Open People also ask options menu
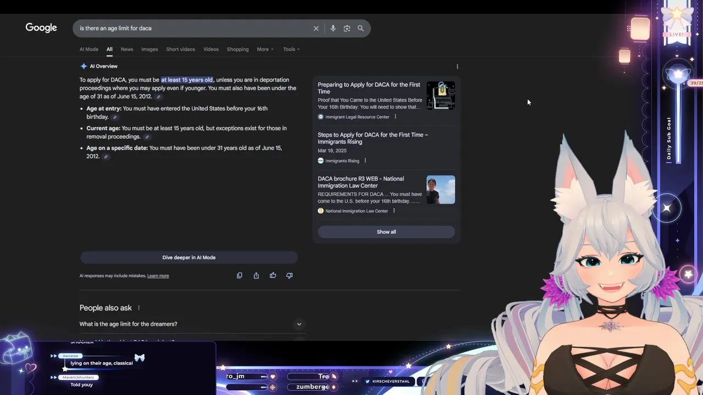703x395 pixels. [139, 308]
